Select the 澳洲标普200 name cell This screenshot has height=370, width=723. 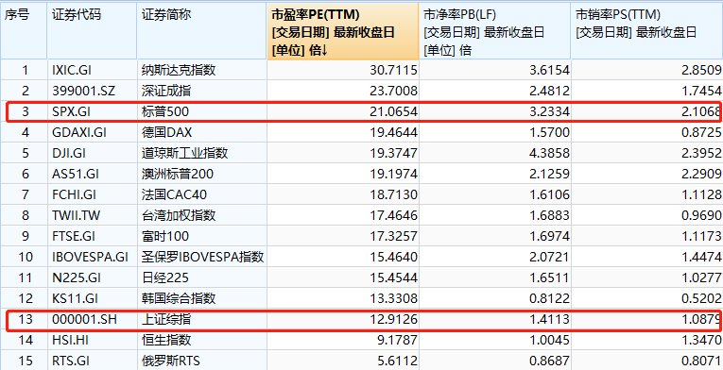pyautogui.click(x=201, y=174)
